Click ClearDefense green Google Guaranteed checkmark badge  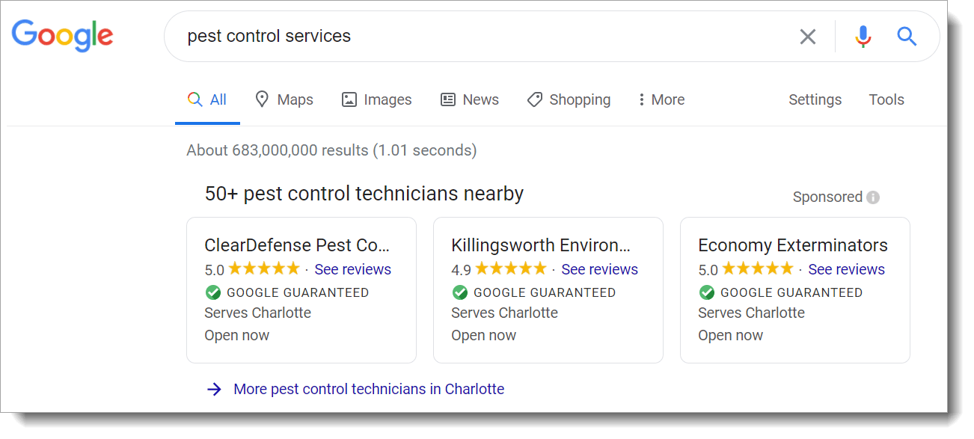click(213, 292)
